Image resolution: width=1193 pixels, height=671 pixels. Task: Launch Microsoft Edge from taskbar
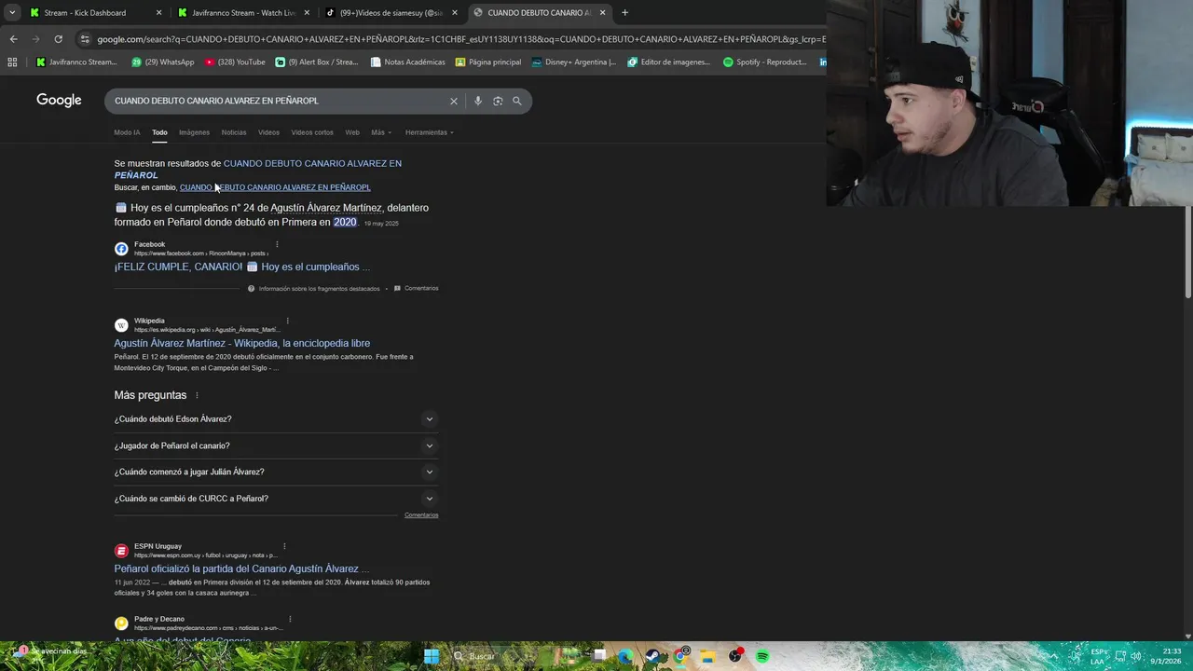[625, 656]
